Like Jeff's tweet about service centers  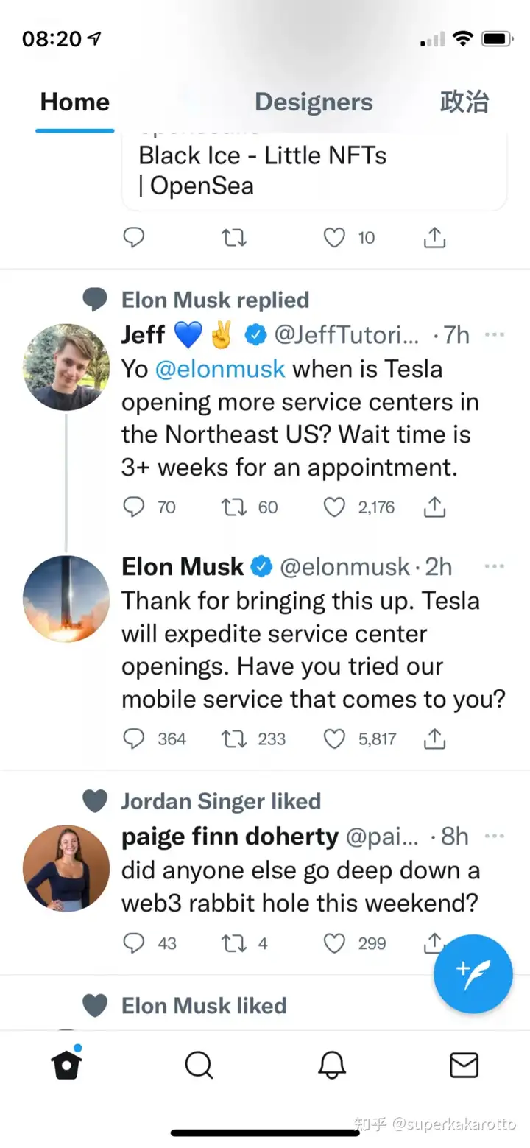click(x=335, y=507)
